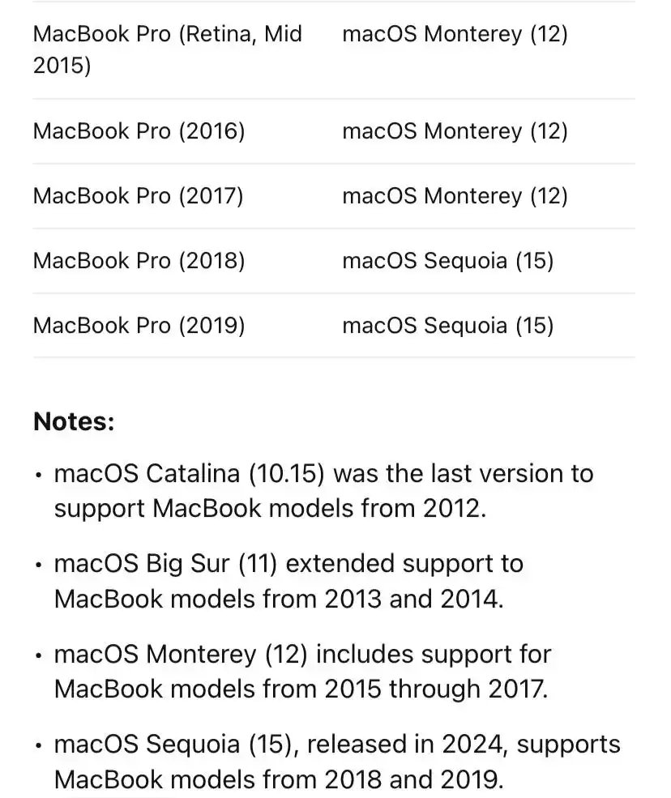Click the text 'MacBook models from 2015 through 2017.'

(x=301, y=689)
